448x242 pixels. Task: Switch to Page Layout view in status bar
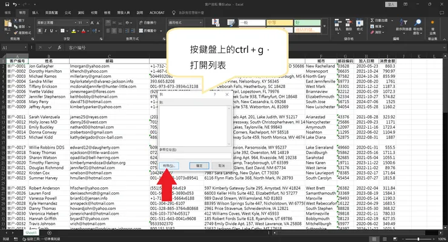coord(384,239)
